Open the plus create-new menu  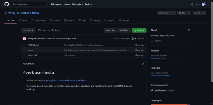tap(197, 4)
